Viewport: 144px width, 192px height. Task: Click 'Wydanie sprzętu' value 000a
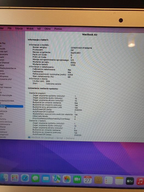click(73, 63)
